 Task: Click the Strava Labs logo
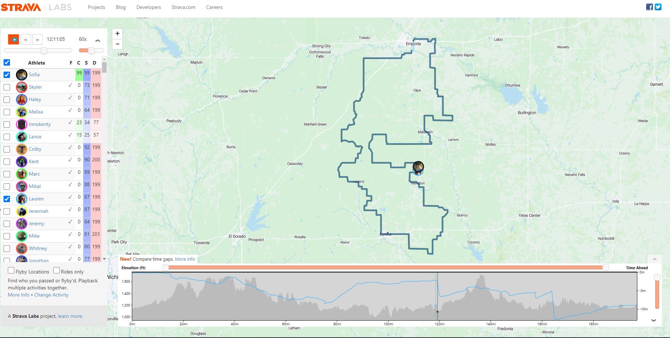36,7
